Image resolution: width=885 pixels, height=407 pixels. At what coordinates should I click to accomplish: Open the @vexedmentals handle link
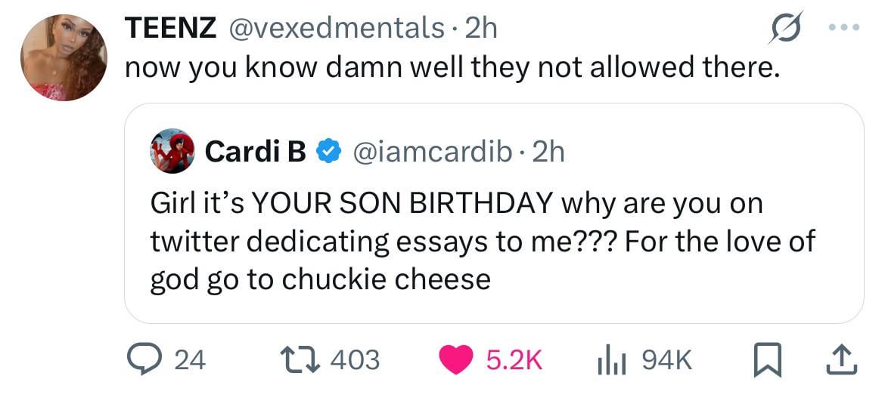click(337, 28)
